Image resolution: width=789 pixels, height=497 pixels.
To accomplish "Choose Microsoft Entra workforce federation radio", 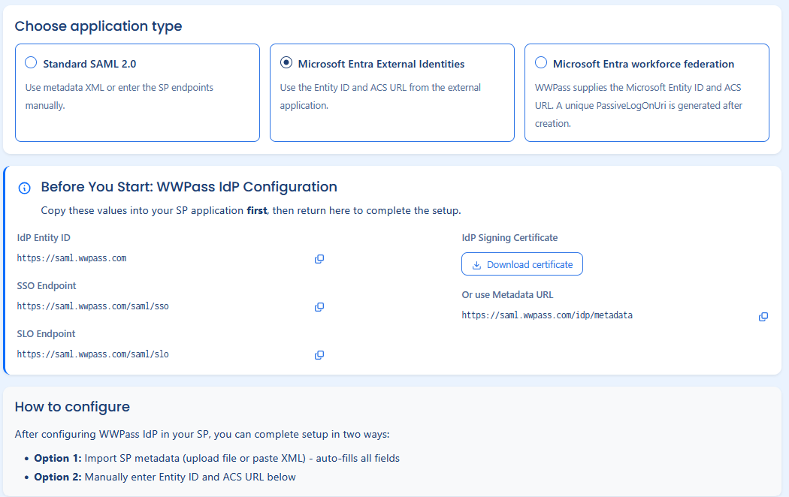I will pos(541,62).
